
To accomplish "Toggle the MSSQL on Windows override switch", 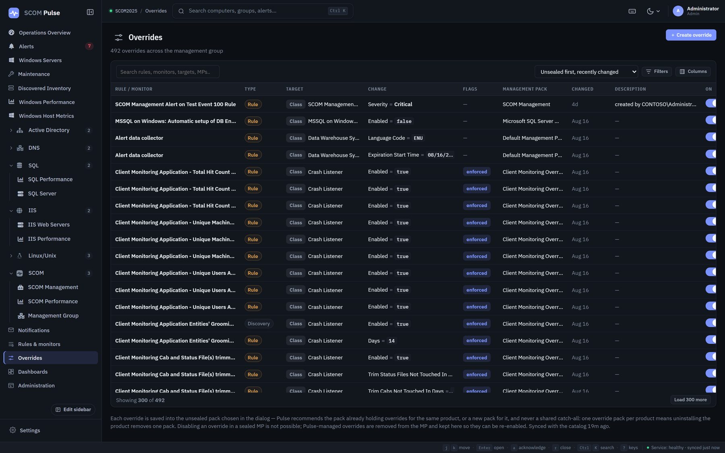I will 711,120.
